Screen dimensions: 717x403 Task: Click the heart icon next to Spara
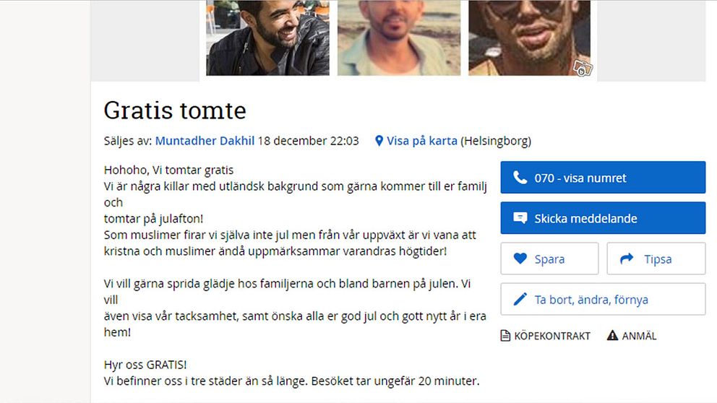pos(520,258)
